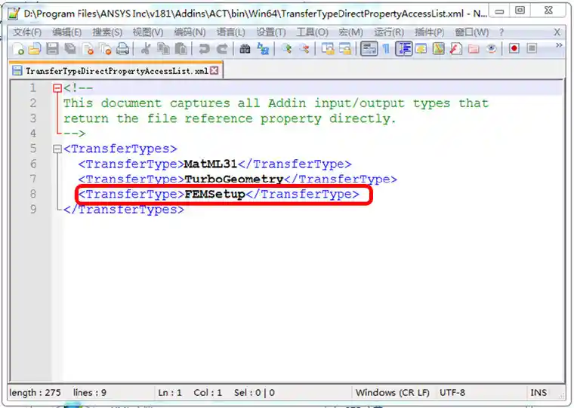Open Find with the binoculars icon
Screen dimensions: 574x408
click(x=245, y=48)
